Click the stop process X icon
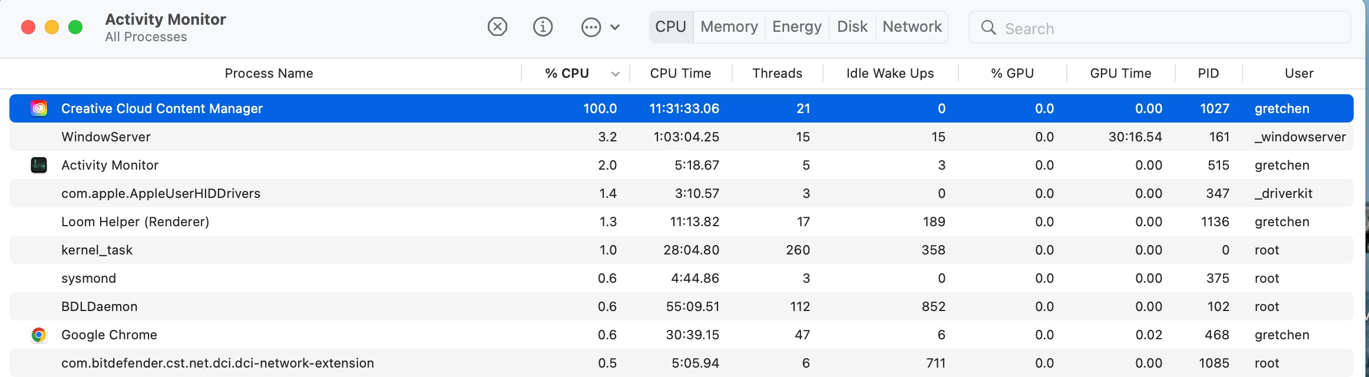 point(497,27)
